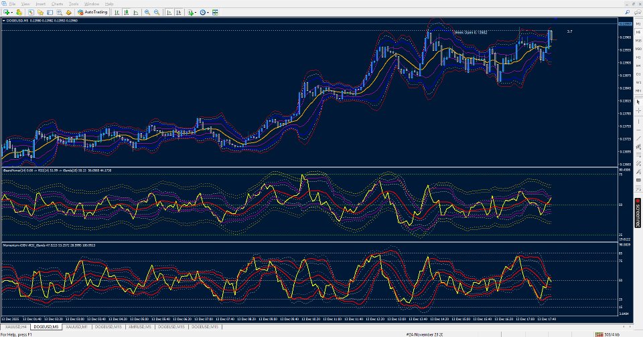Open the View menu

click(25, 4)
